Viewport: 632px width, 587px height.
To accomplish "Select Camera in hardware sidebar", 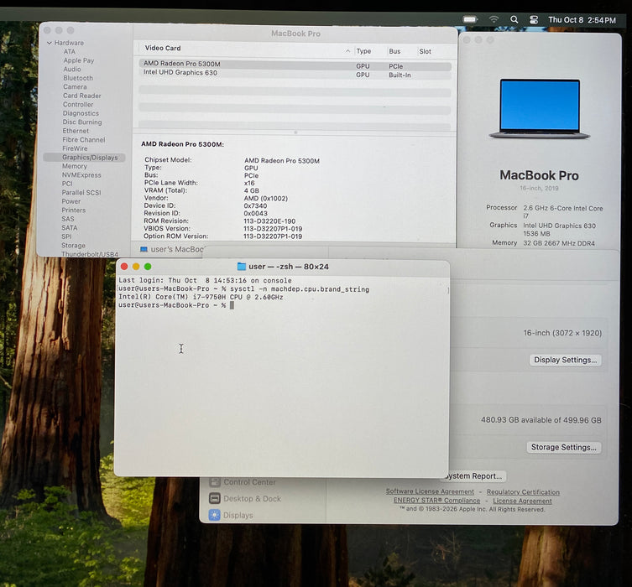I will [x=75, y=87].
